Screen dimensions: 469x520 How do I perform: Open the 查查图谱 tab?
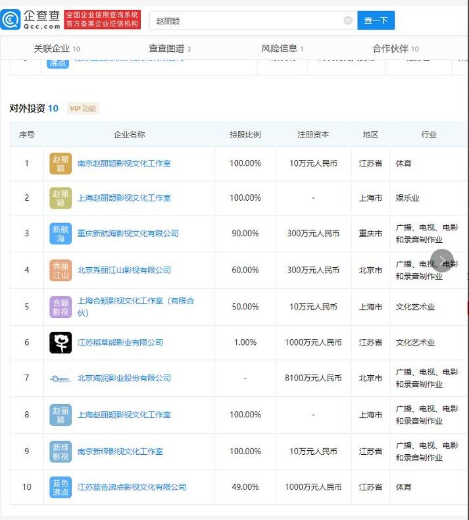point(170,49)
